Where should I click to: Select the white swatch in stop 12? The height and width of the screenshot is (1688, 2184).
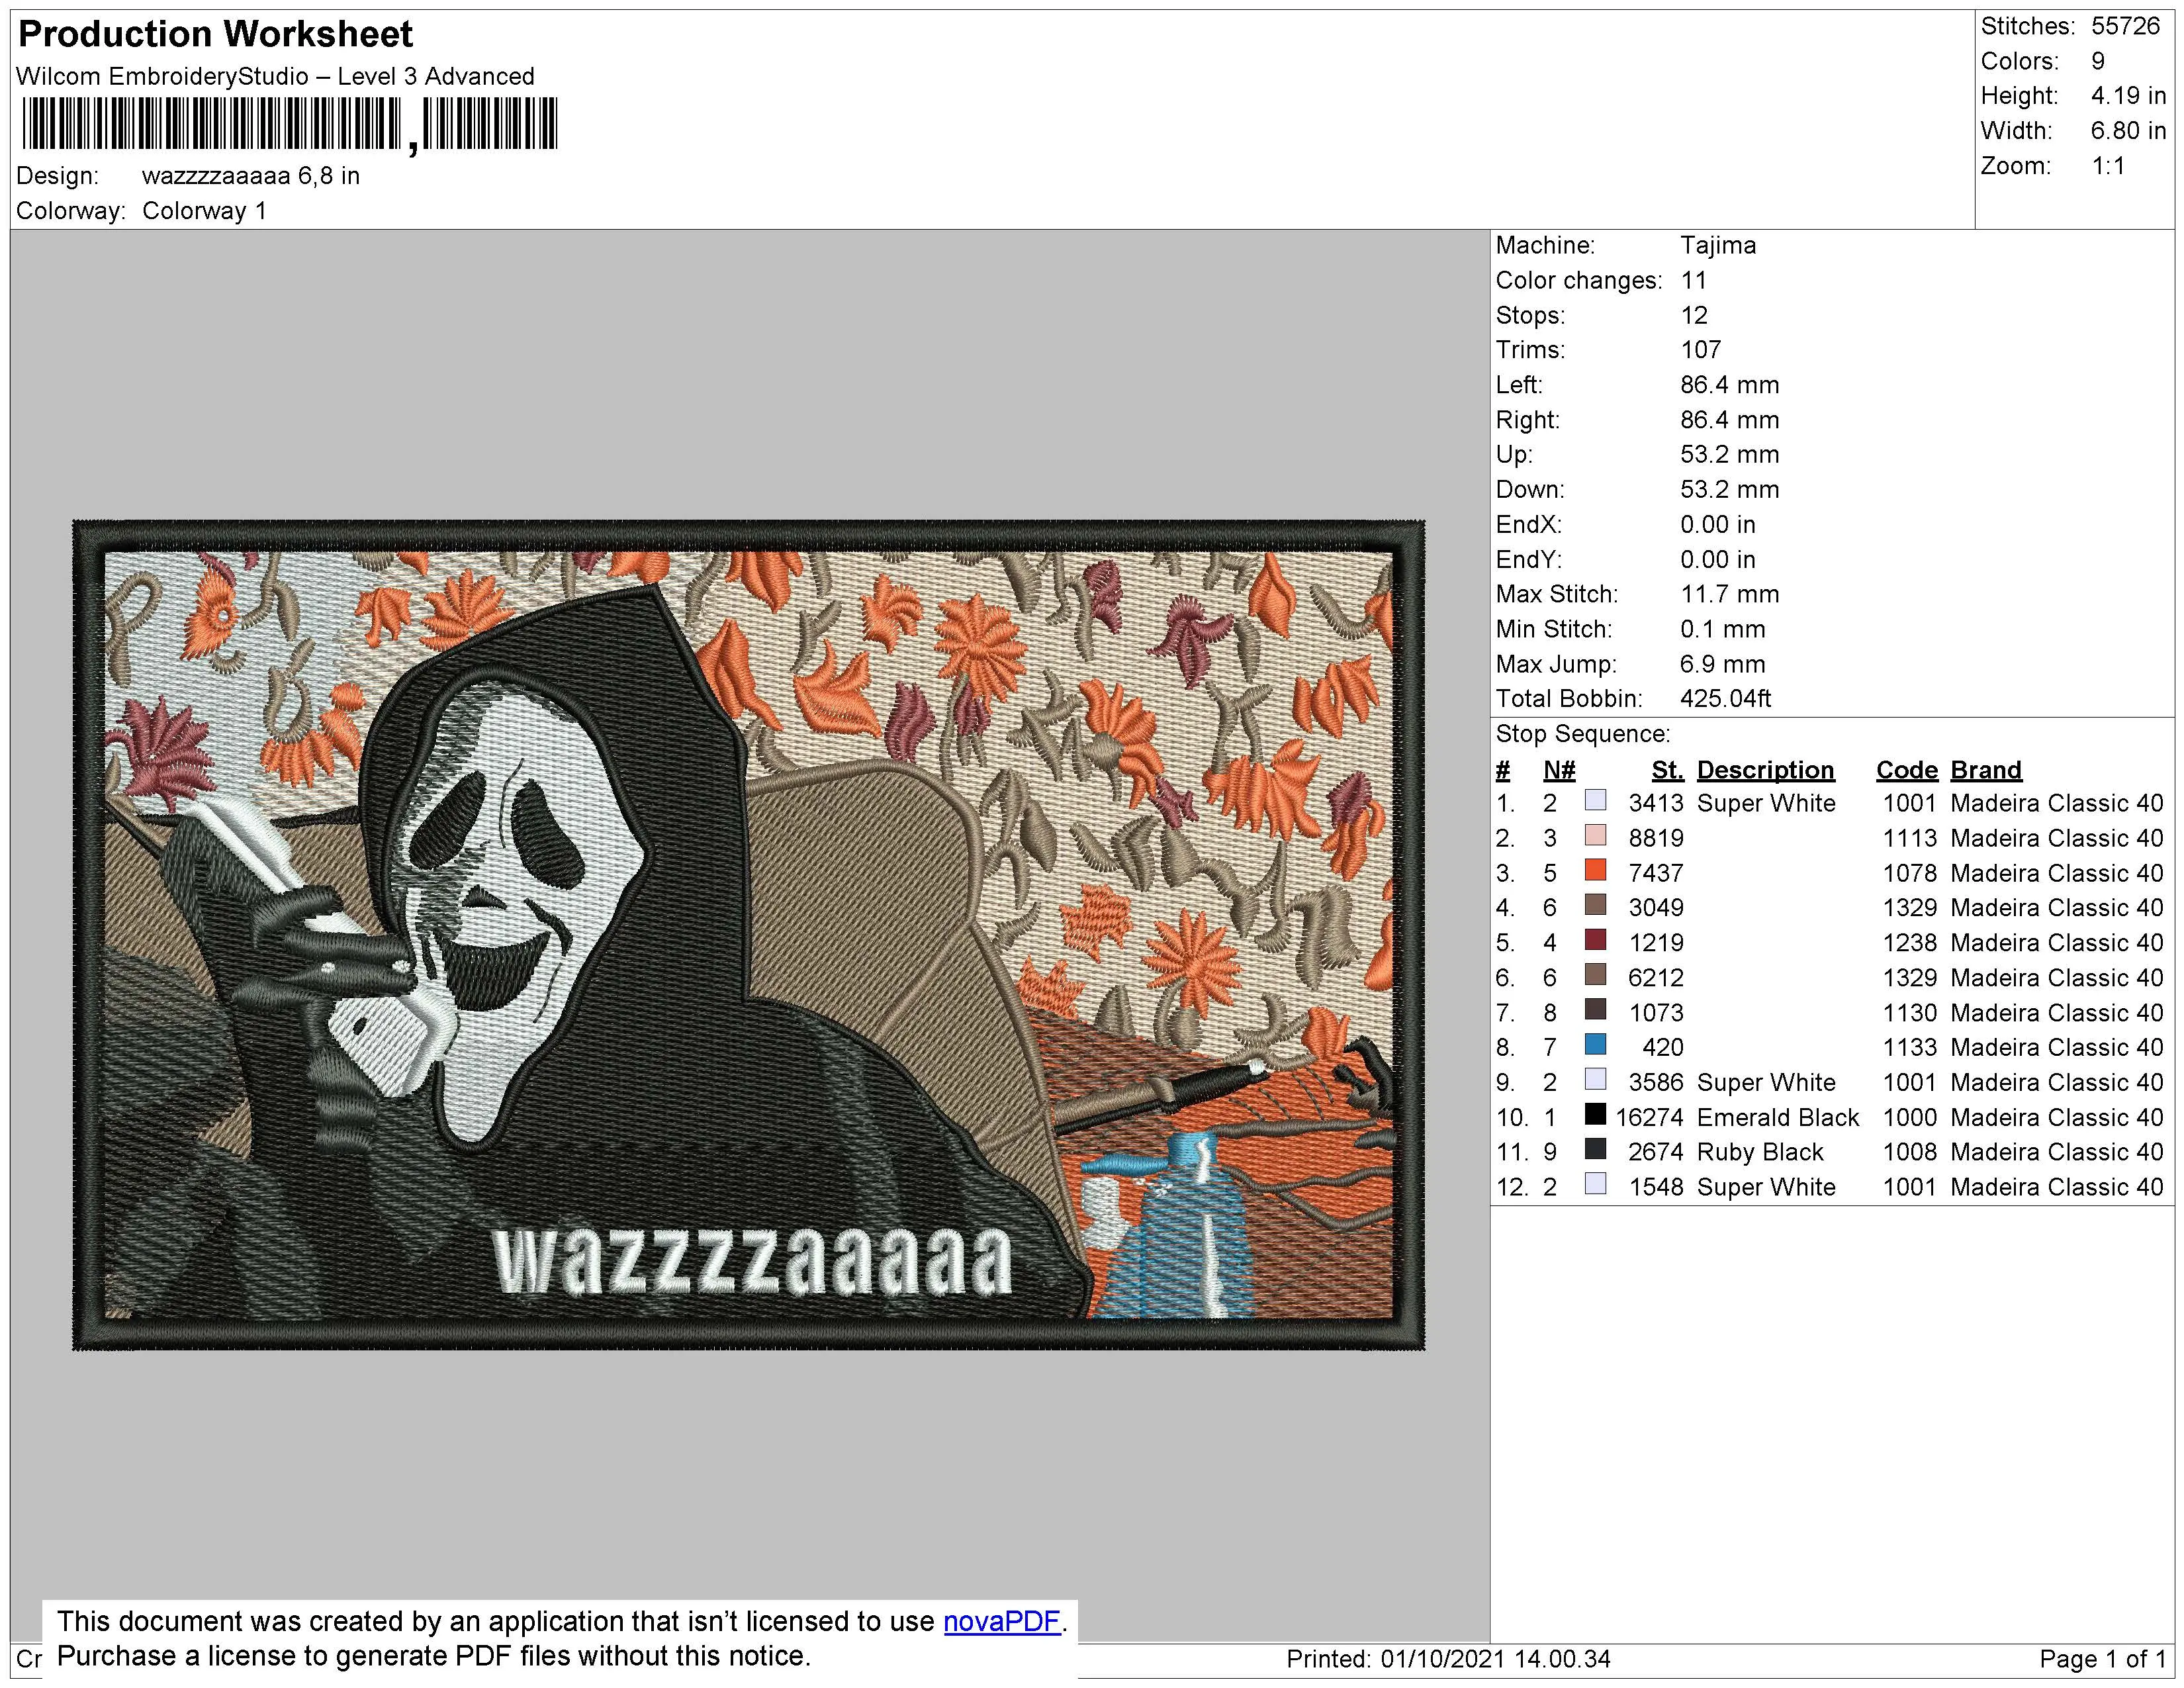[x=1595, y=1185]
